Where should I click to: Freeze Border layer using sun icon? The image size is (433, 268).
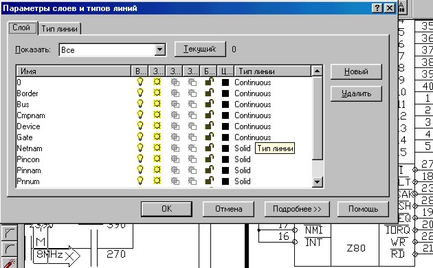pos(157,93)
